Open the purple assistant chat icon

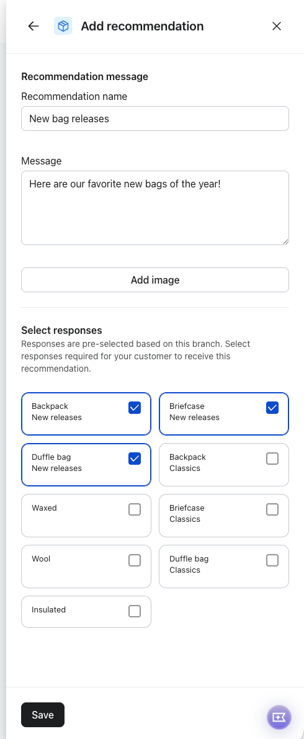tap(279, 717)
